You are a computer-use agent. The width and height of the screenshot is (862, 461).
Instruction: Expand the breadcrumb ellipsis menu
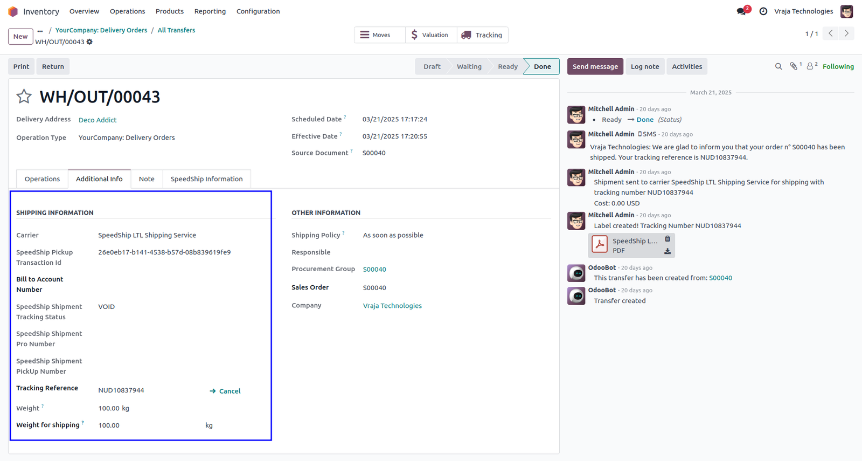coord(40,31)
